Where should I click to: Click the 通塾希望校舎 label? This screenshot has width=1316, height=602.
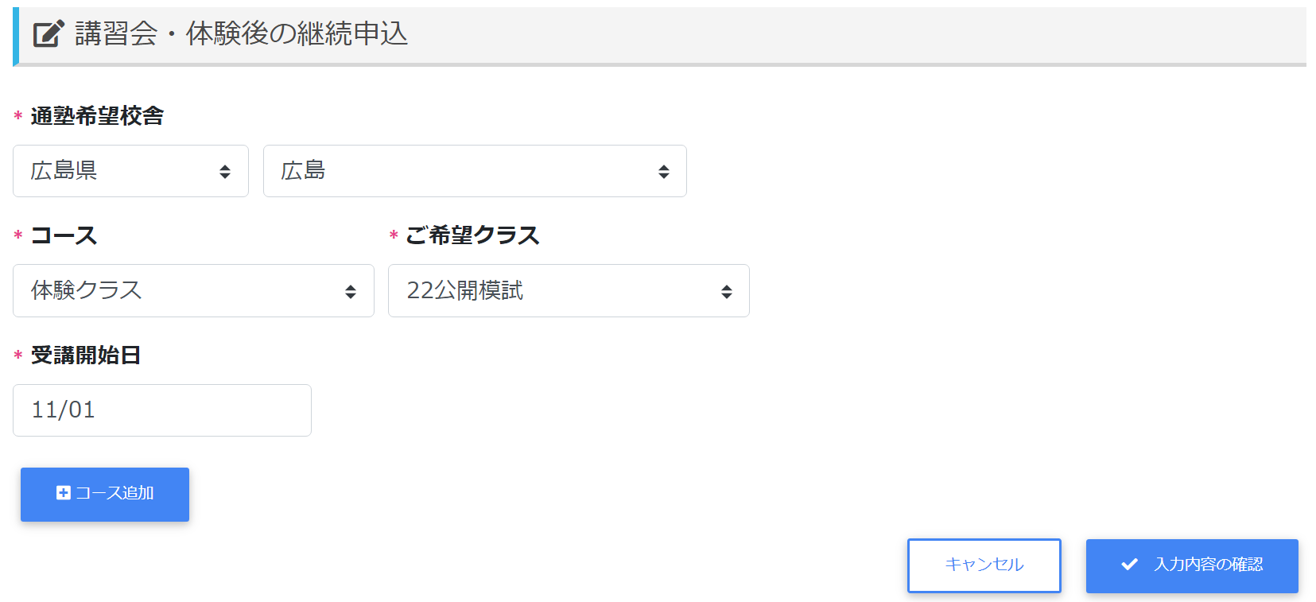[97, 116]
